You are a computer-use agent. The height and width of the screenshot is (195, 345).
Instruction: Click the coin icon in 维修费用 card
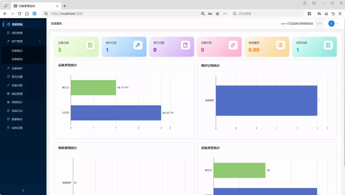click(x=281, y=45)
